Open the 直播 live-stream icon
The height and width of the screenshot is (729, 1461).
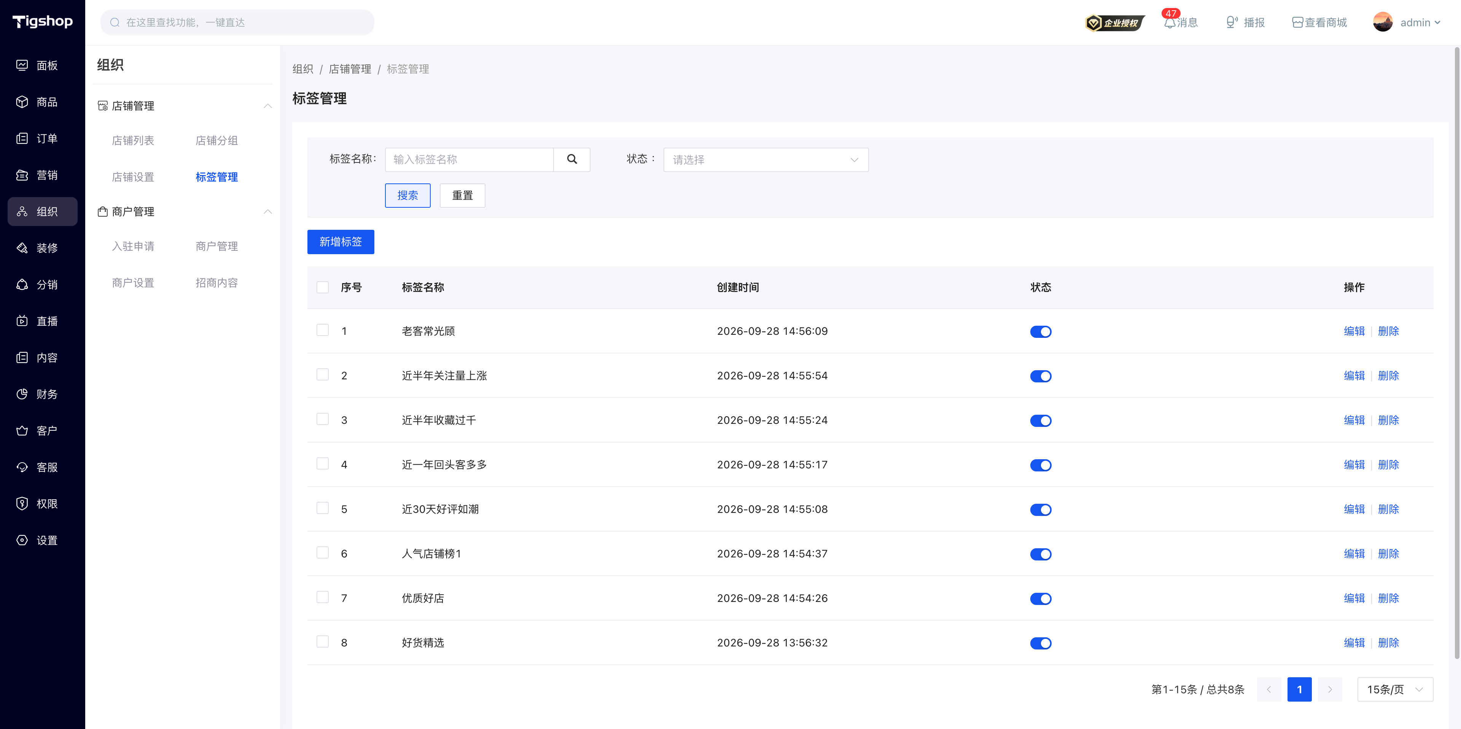click(x=22, y=321)
